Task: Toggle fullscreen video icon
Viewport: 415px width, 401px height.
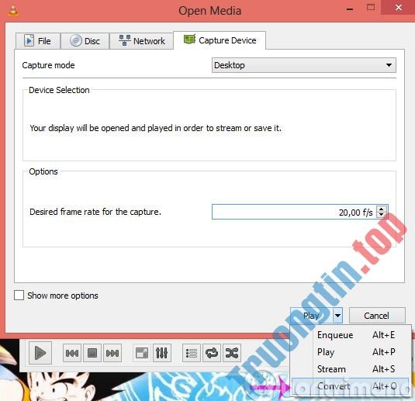Action: [142, 353]
